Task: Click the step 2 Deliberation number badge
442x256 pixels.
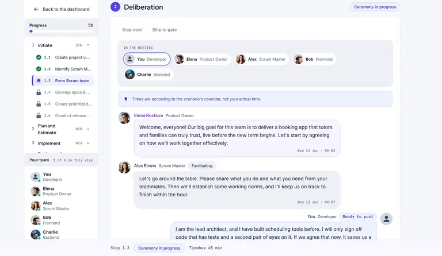Action: point(115,7)
